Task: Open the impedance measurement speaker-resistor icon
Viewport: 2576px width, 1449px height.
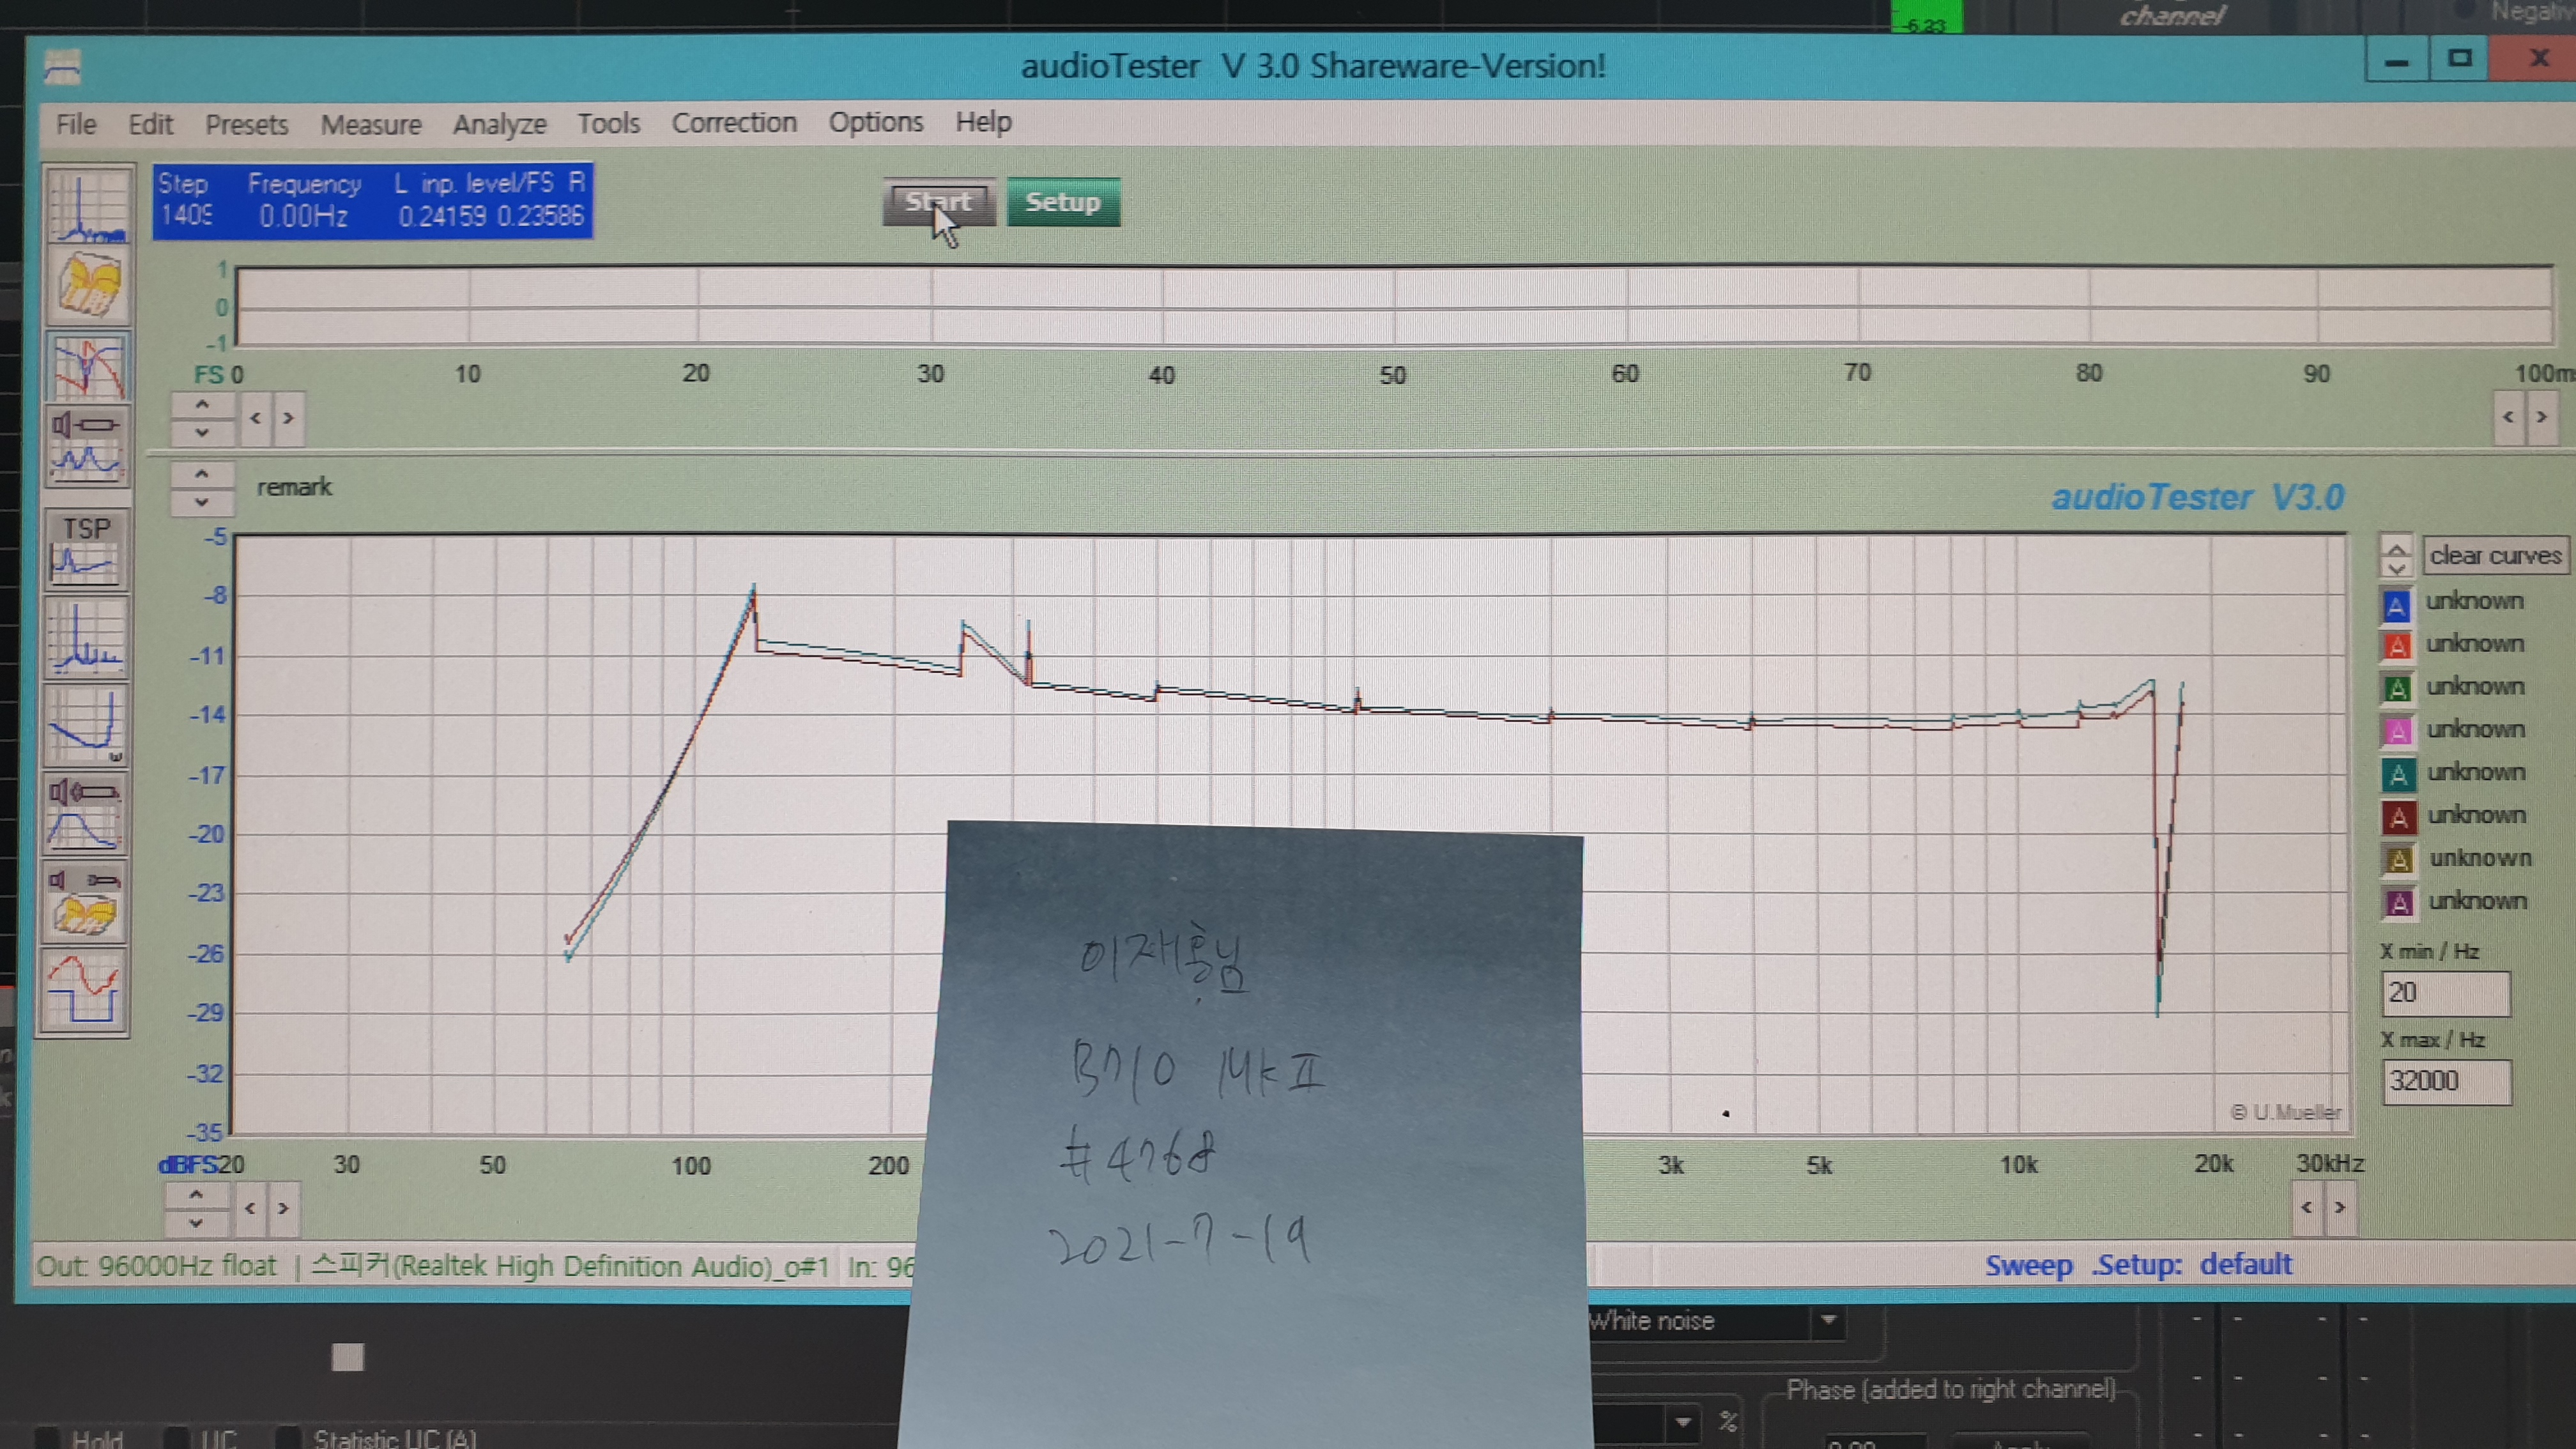Action: (x=87, y=447)
